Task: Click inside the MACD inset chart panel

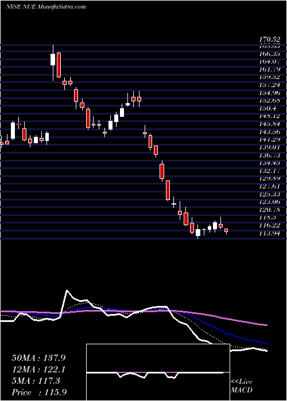Action: [x=158, y=372]
